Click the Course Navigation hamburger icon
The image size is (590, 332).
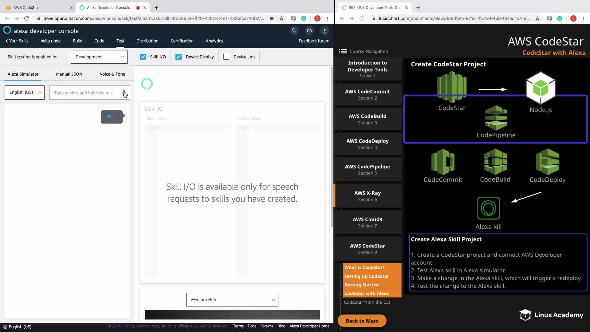tap(343, 51)
